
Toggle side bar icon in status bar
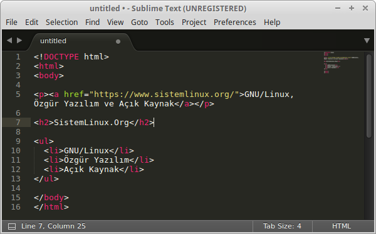pos(12,226)
